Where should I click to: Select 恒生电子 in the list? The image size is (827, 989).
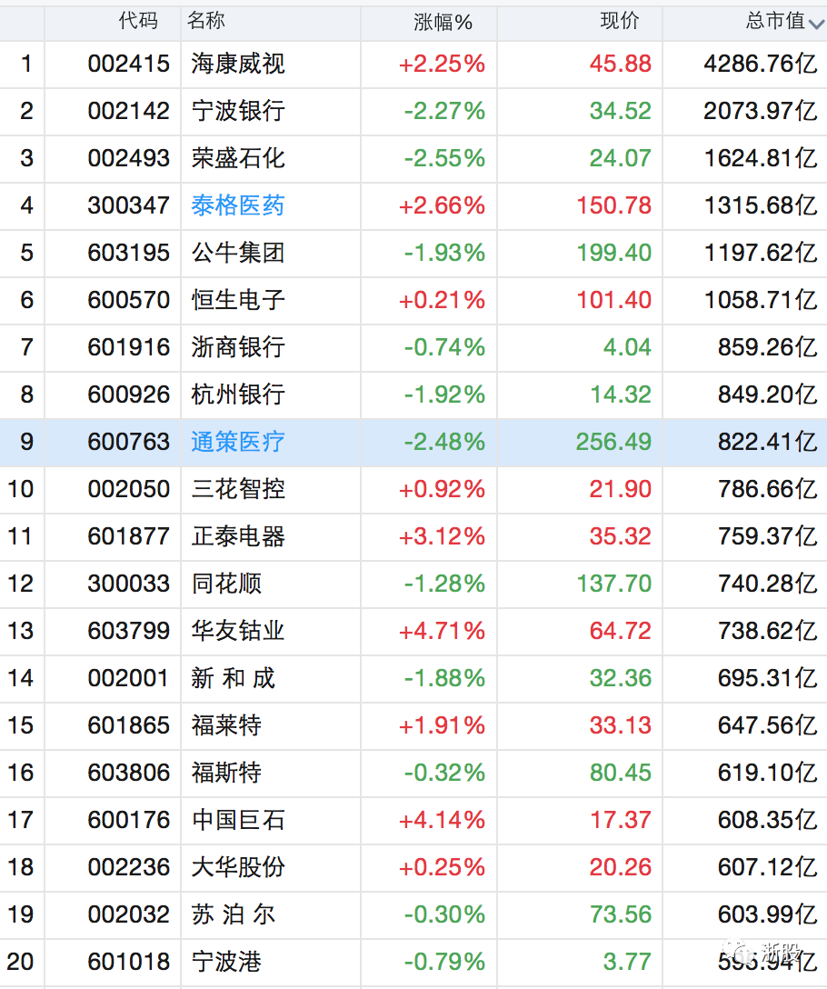click(238, 300)
